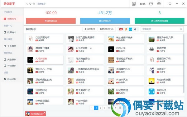Open the 吃货美食评论 account card
Screen dimensions: 187x117
click(x=85, y=60)
